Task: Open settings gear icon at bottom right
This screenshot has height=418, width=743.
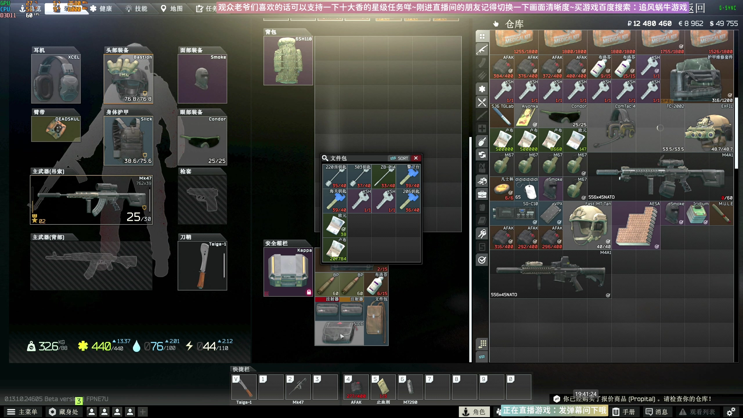Action: click(x=731, y=412)
